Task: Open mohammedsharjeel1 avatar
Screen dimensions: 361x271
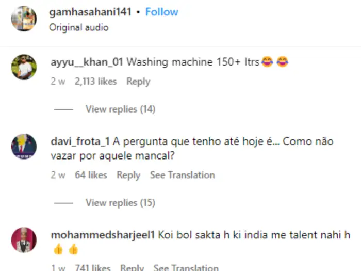Action: click(24, 240)
